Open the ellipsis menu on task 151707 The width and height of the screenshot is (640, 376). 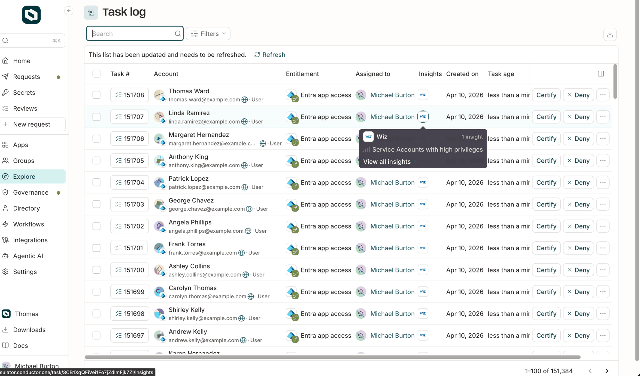[x=603, y=117]
